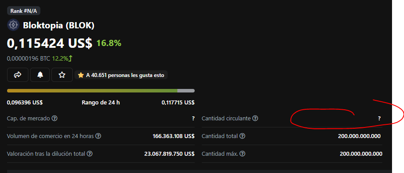This screenshot has height=173, width=404.
Task: Click the 24 h price range bar
Action: click(101, 91)
